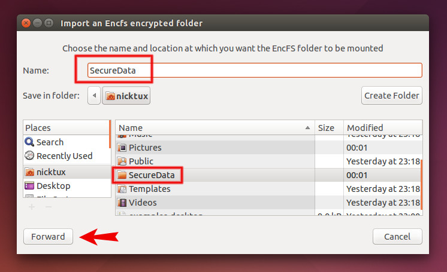The height and width of the screenshot is (272, 447).
Task: Click the nicktux path bar button
Action: click(126, 96)
